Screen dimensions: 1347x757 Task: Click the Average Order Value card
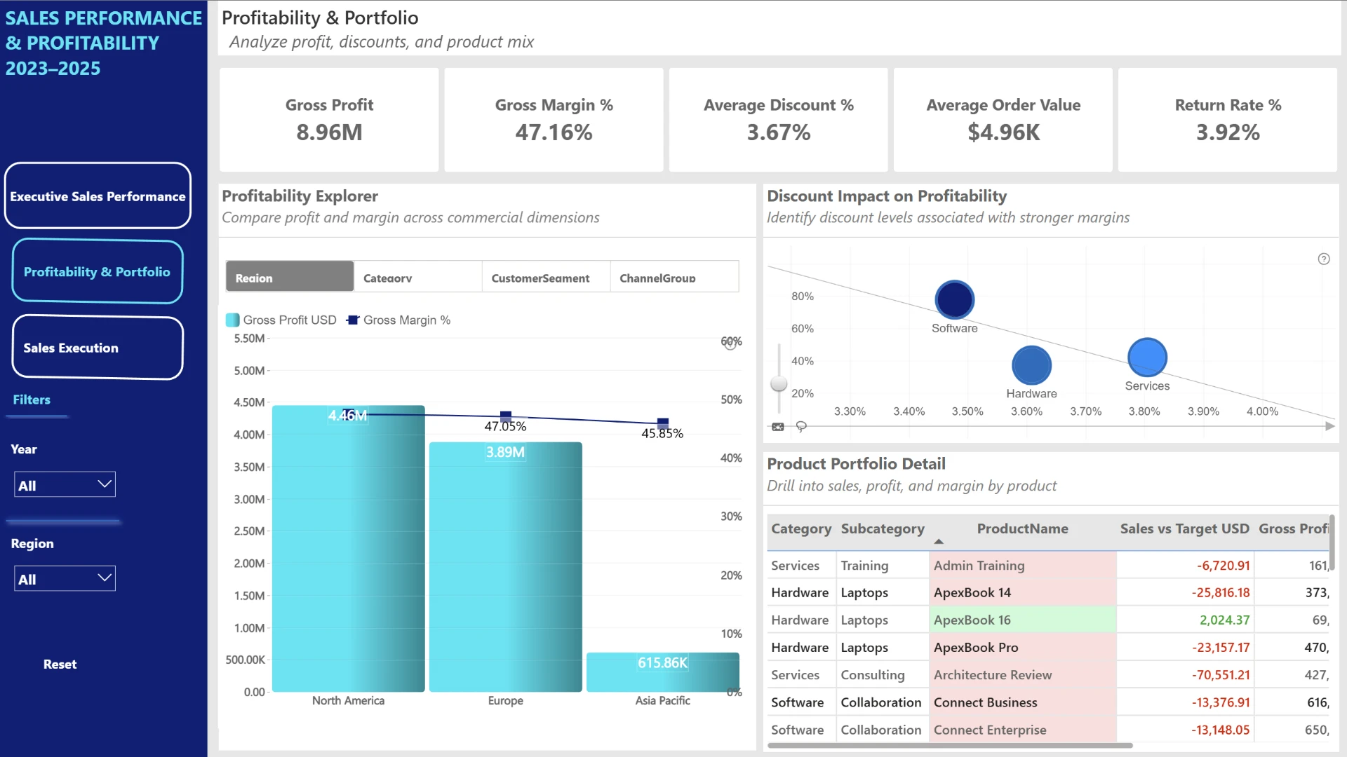(1003, 120)
